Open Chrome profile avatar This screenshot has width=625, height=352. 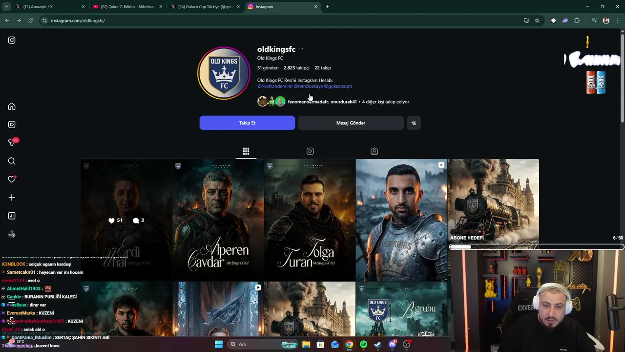point(606,21)
